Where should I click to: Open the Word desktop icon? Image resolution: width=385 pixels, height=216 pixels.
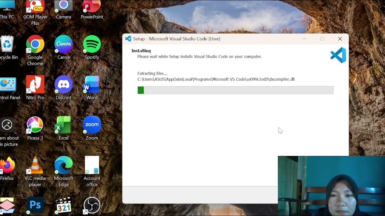click(x=92, y=88)
